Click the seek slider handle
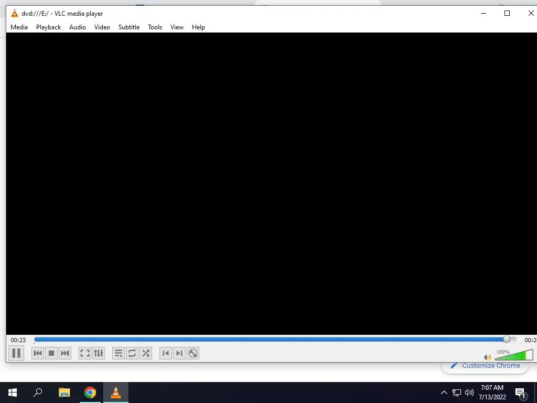Viewport: 537px width, 403px height. coord(507,340)
